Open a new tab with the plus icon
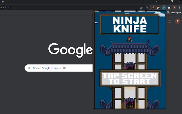 point(3,2)
